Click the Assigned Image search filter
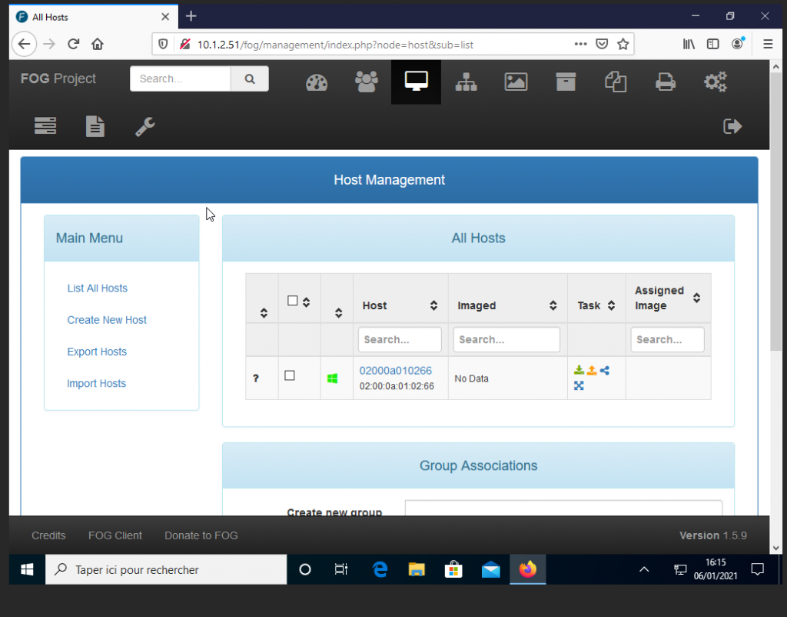Image resolution: width=787 pixels, height=617 pixels. (x=667, y=339)
